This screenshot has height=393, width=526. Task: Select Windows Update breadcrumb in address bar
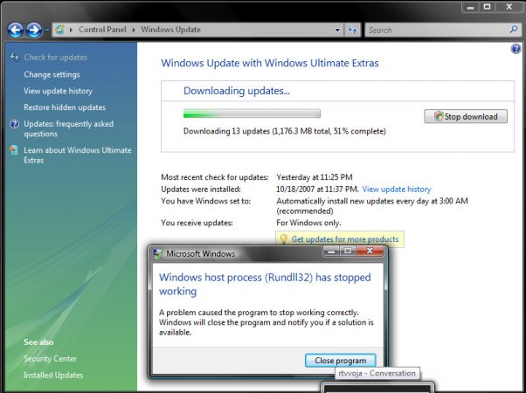[170, 30]
